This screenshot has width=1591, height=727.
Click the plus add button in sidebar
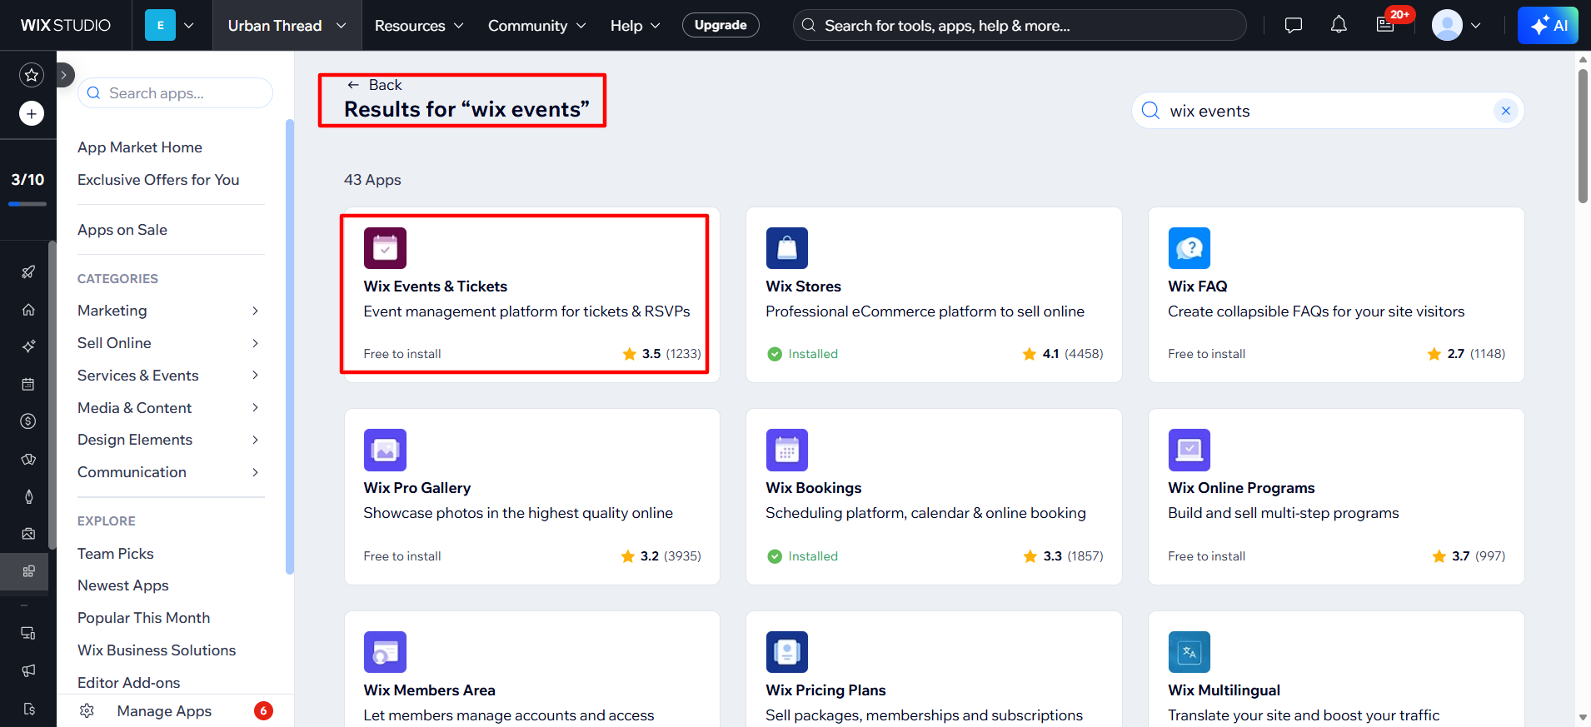click(x=32, y=113)
